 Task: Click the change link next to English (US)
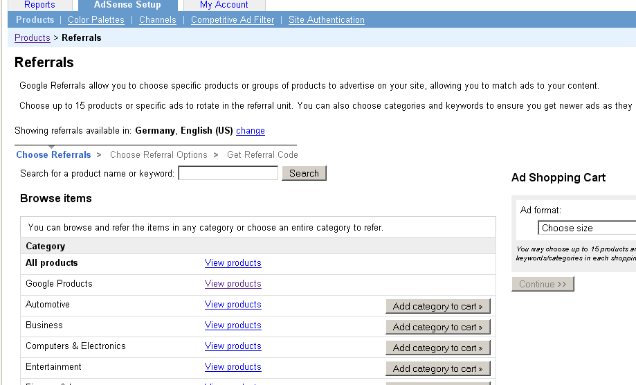point(251,131)
